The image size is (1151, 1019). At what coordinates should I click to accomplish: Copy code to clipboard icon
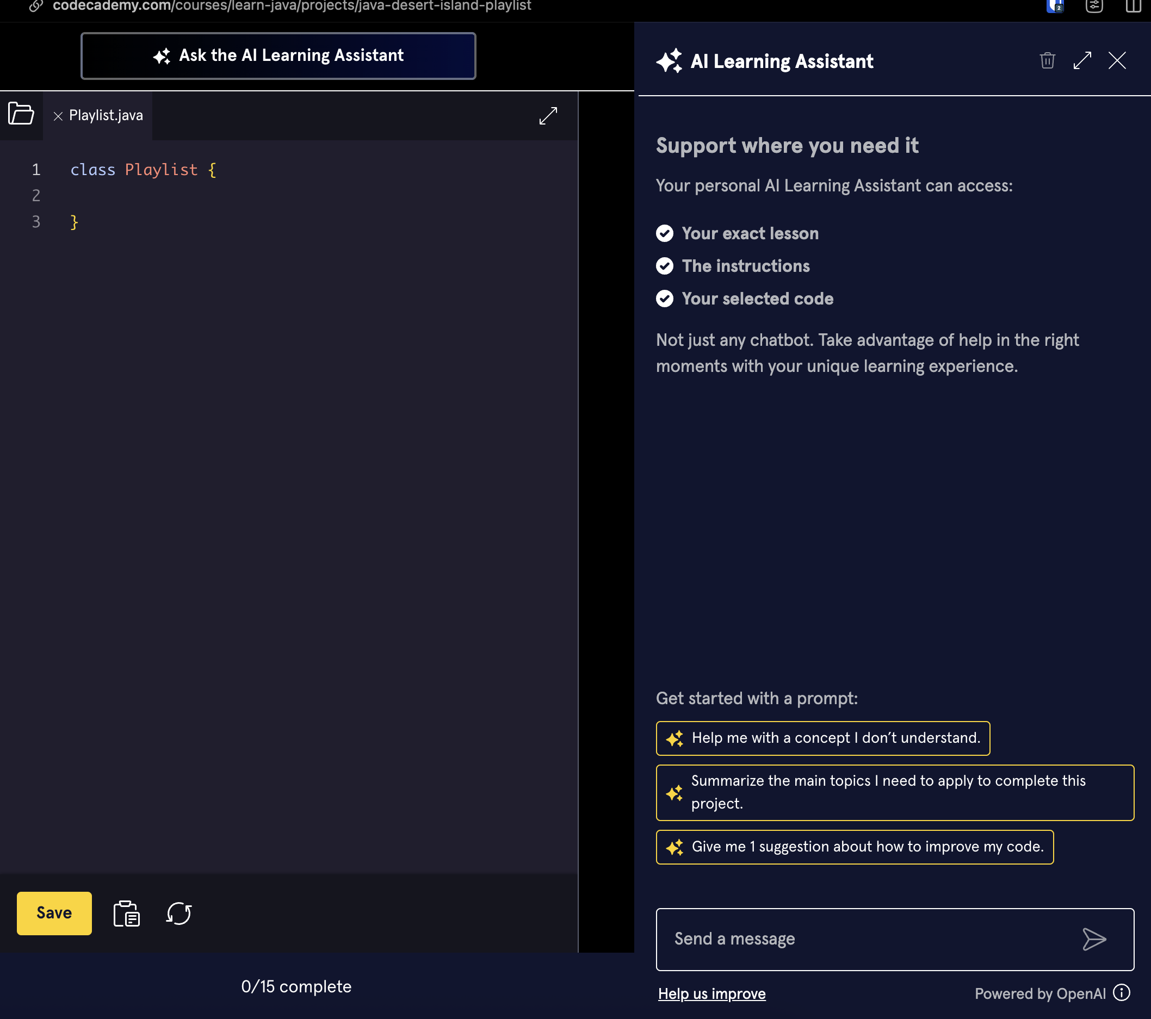127,913
